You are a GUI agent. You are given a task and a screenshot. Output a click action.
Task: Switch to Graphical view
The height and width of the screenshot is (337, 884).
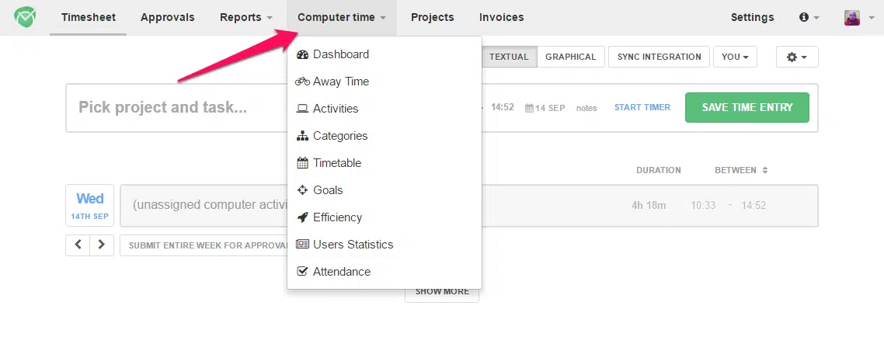pyautogui.click(x=570, y=57)
